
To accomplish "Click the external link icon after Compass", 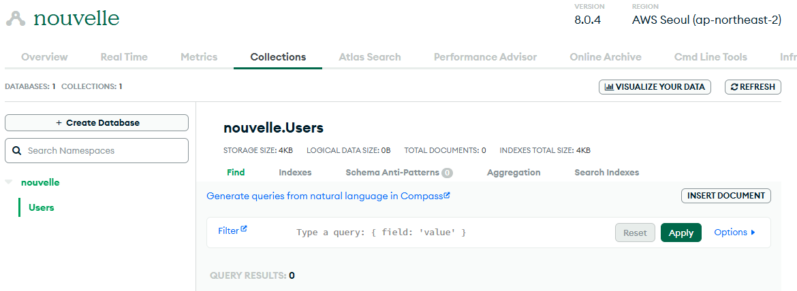I will tap(447, 195).
